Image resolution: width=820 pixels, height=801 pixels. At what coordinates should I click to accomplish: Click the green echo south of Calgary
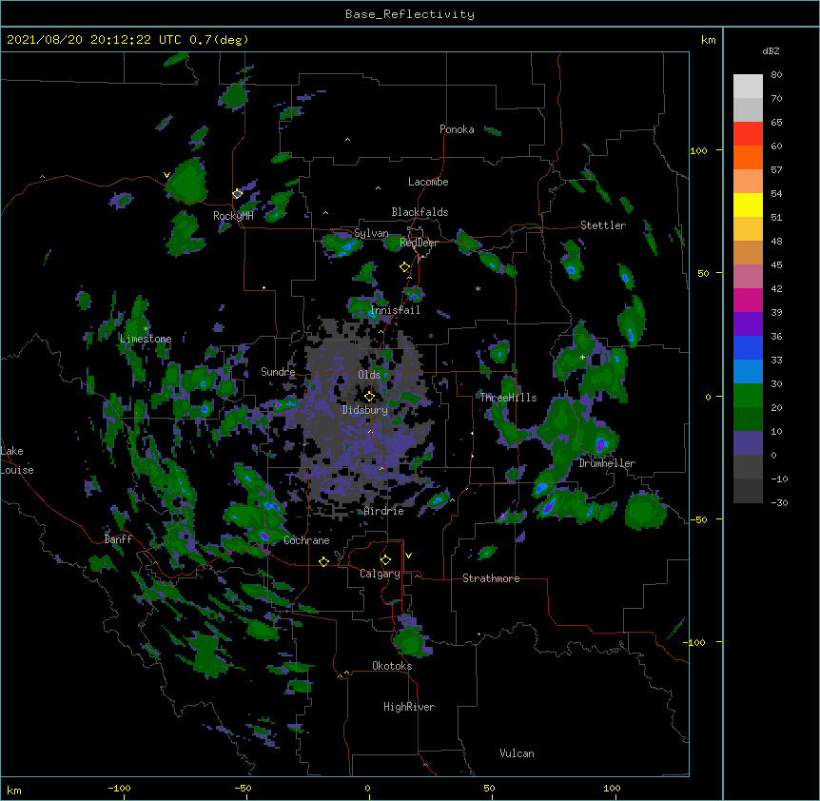click(411, 640)
